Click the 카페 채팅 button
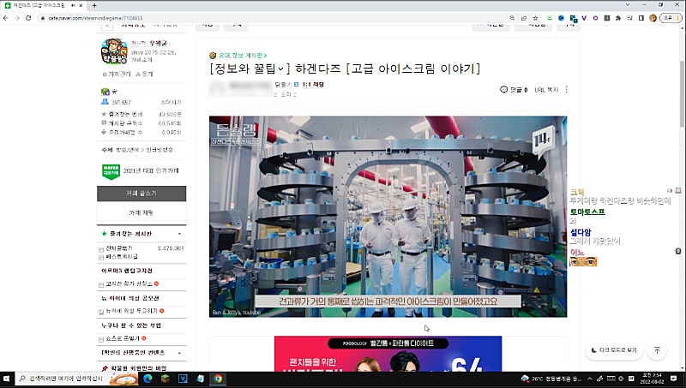Image resolution: width=686 pixels, height=388 pixels. (141, 212)
